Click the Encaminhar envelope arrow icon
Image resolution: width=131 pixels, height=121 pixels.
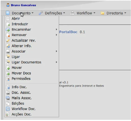(x=8, y=29)
